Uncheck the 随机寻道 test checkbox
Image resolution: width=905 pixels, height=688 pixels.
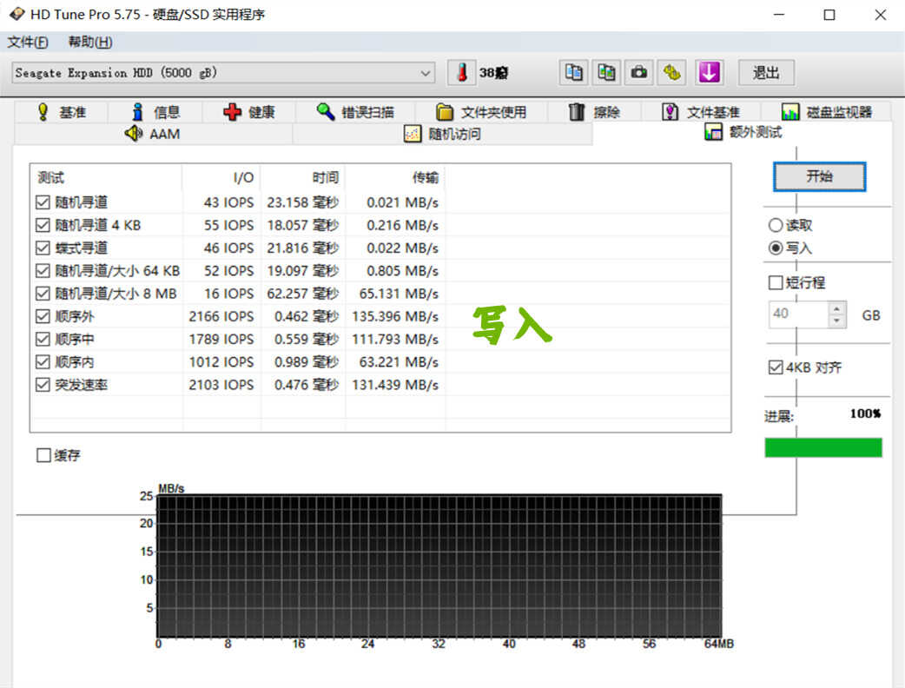(43, 202)
